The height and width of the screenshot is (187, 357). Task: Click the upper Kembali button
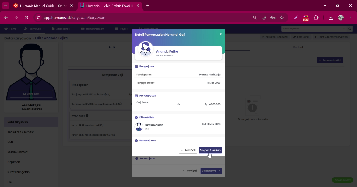click(x=188, y=150)
